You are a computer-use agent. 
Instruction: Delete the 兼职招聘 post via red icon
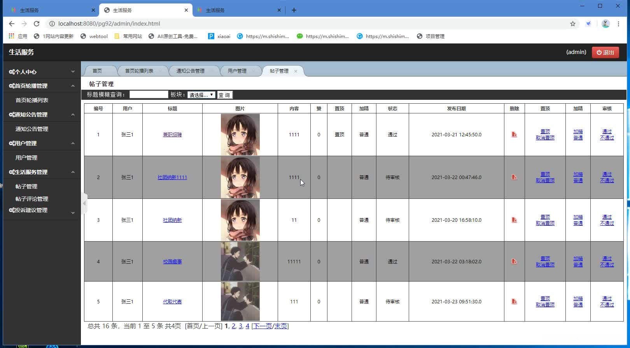tap(514, 135)
